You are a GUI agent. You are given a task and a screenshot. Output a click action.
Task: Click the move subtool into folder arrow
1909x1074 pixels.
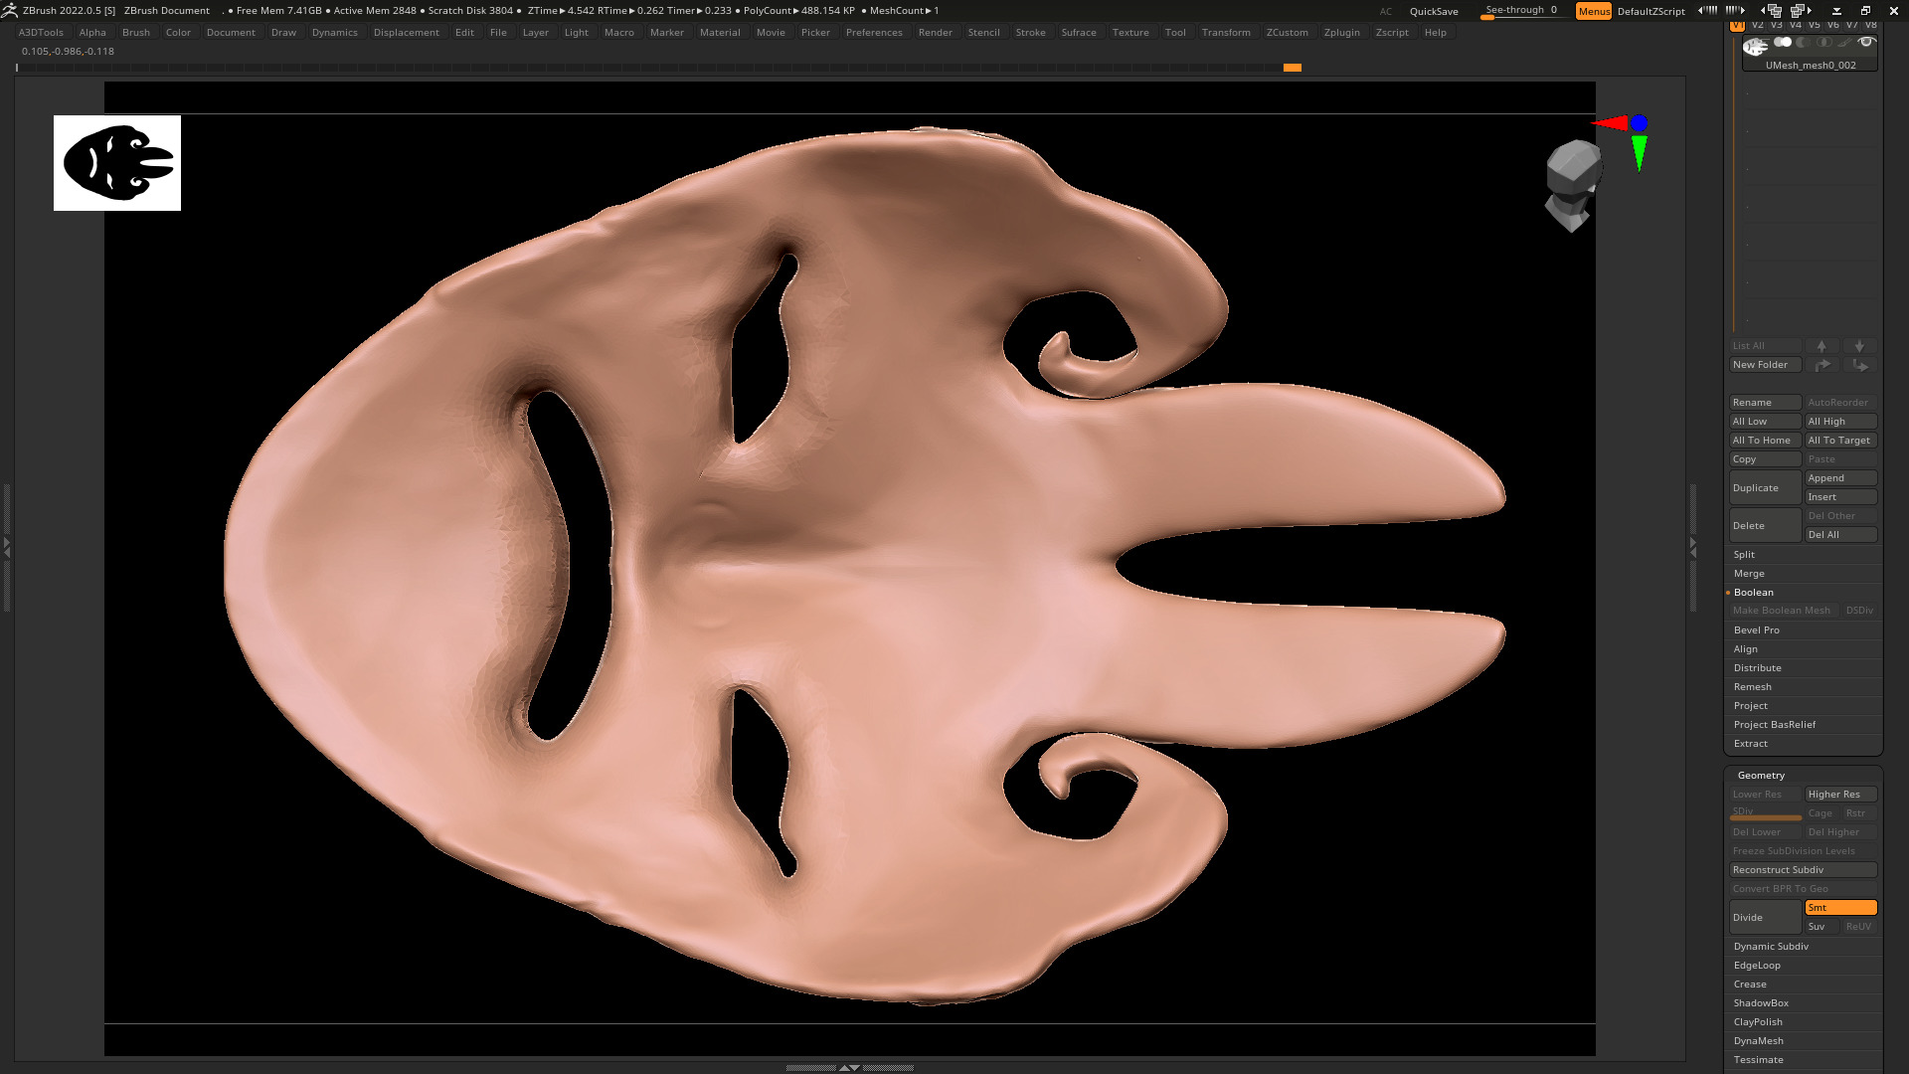1859,365
